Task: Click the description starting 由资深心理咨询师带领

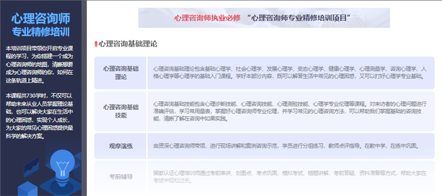Action: tap(287, 146)
